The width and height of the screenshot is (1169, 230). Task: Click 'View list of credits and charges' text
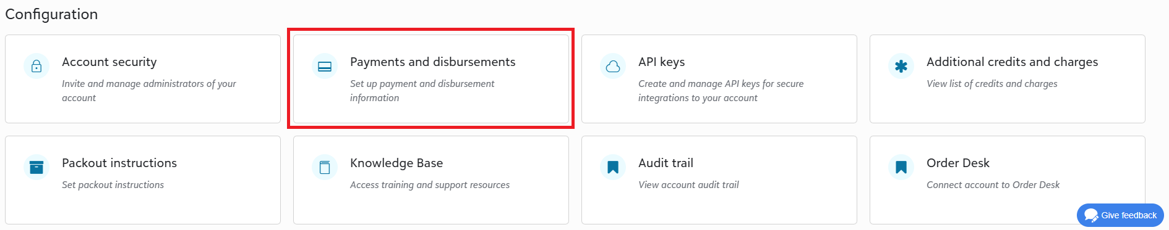992,83
